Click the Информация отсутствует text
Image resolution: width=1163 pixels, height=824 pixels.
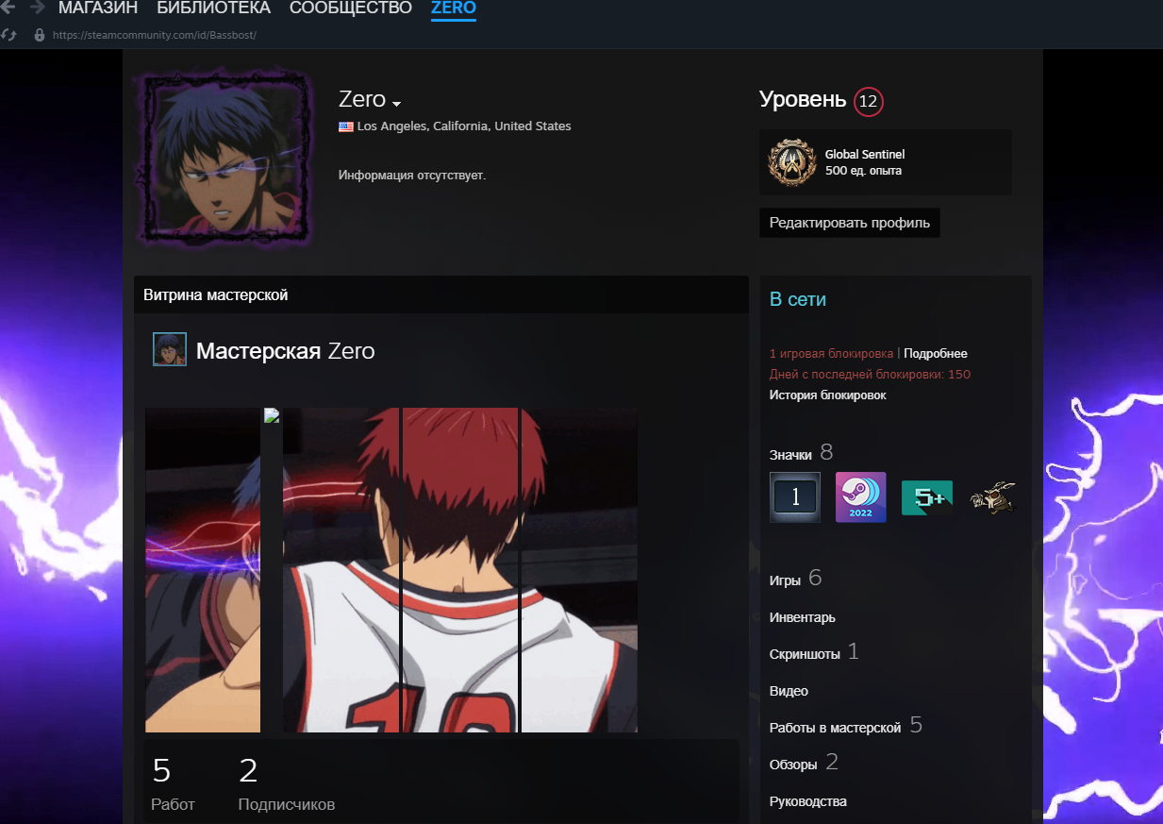click(x=412, y=176)
